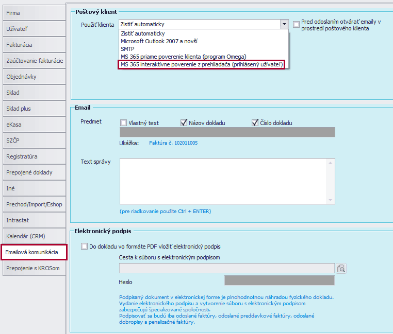Viewport: 393px width, 334px height.
Task: Open the Sklad plus tab
Action: click(x=34, y=109)
